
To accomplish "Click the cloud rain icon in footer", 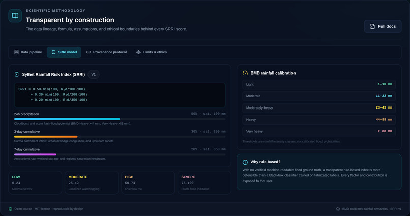I will point(338,209).
